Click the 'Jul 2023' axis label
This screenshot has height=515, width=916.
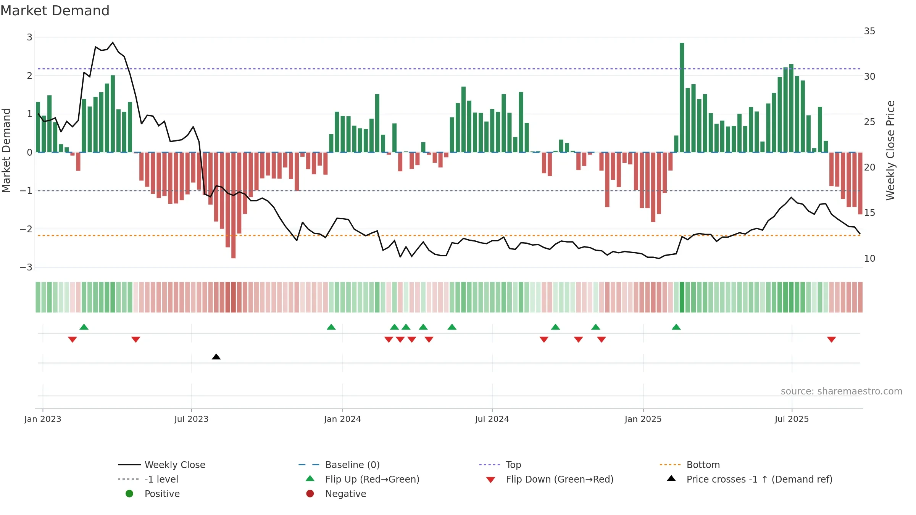(192, 419)
